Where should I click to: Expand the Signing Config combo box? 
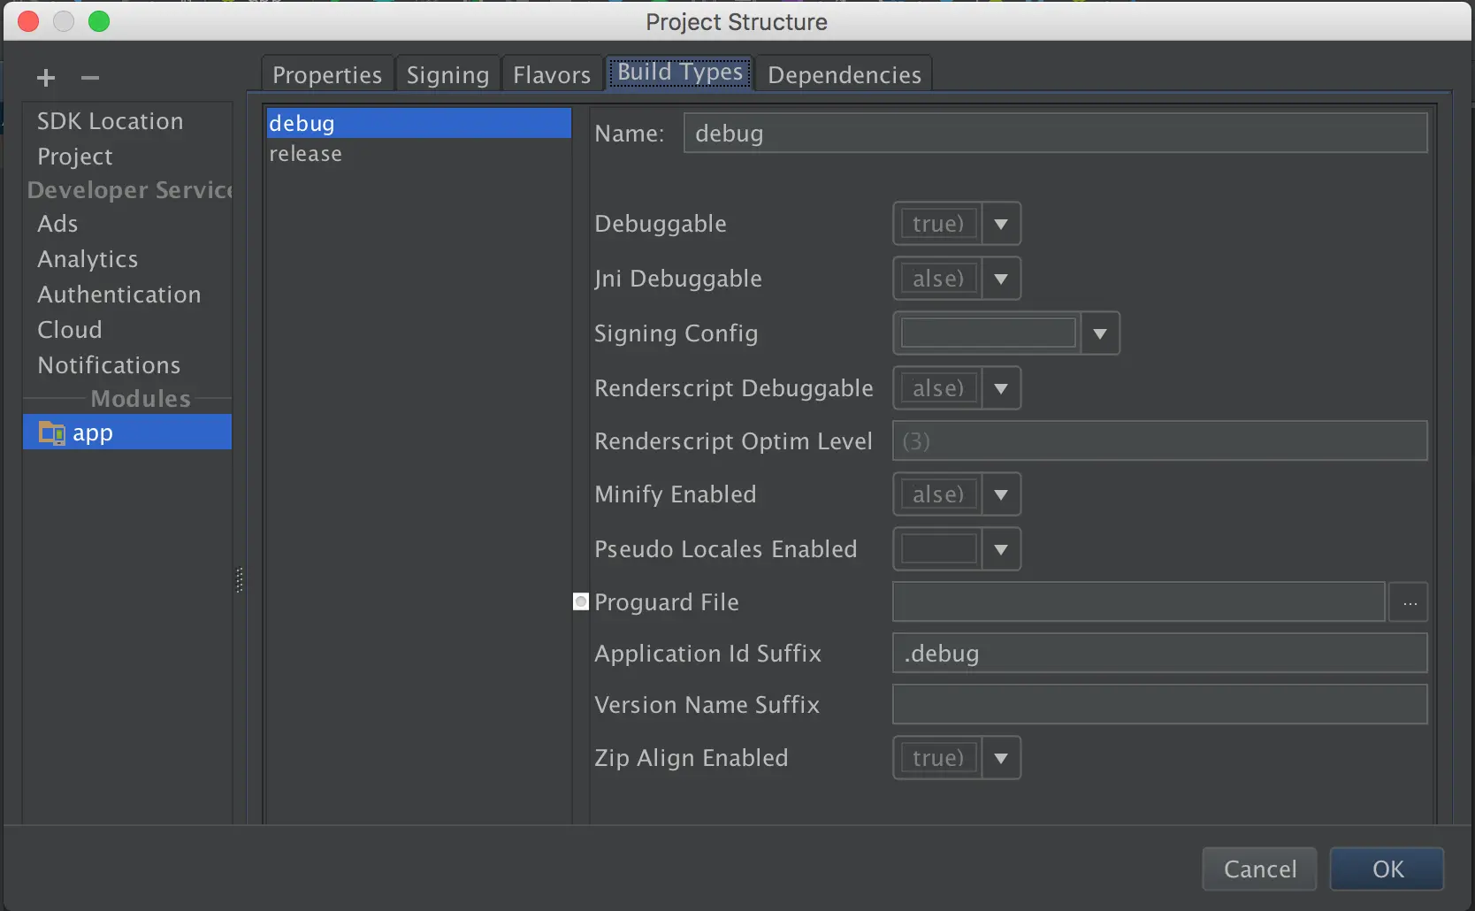[x=1099, y=333]
